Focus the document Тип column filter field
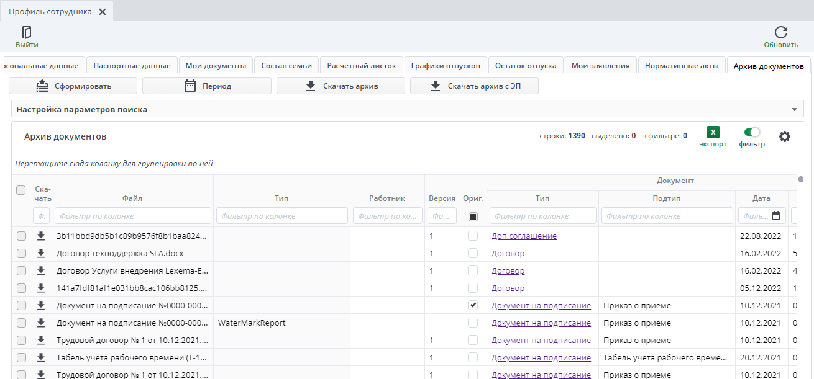The height and width of the screenshot is (379, 814). (x=543, y=216)
